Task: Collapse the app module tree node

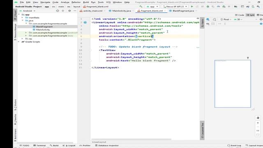Action: tap(19, 15)
